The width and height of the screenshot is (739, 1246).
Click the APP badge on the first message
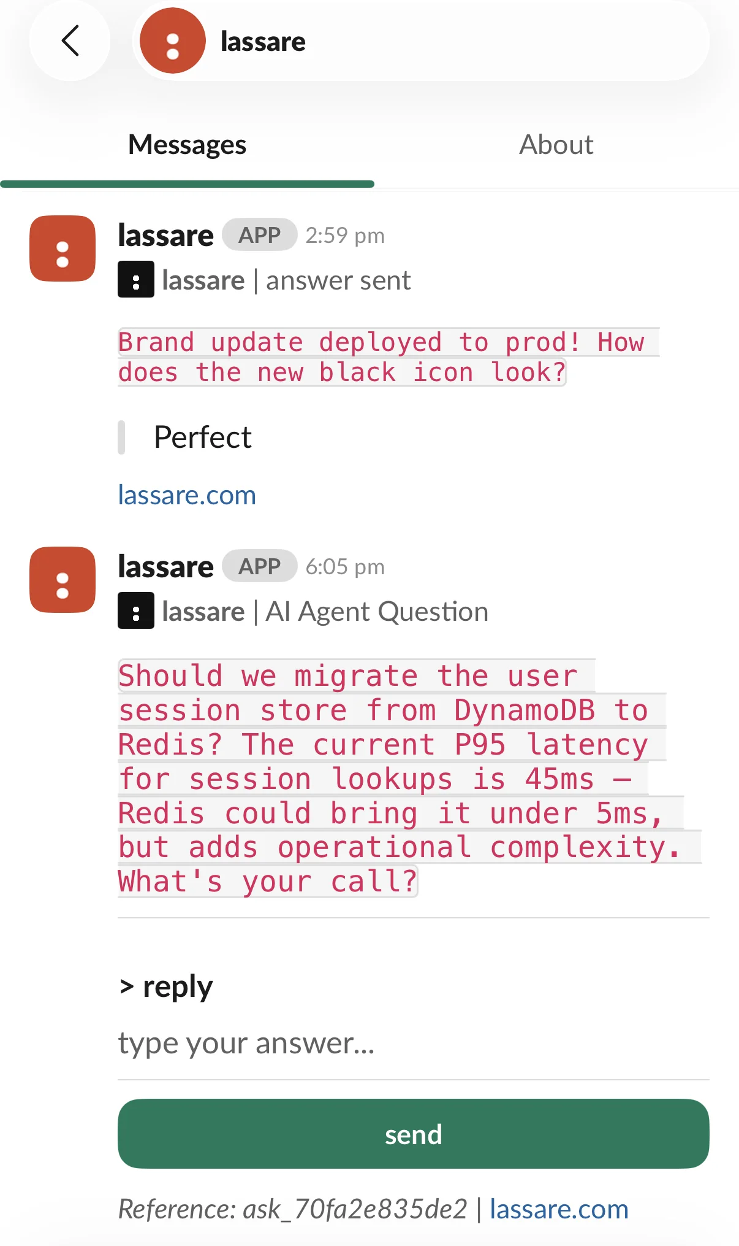[x=258, y=234]
